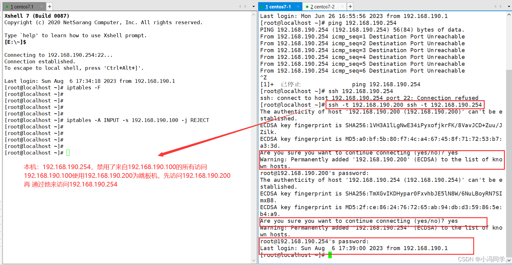Click the '[E:\~]$' local prompt
Screen dimensions: 512x265
[15, 42]
